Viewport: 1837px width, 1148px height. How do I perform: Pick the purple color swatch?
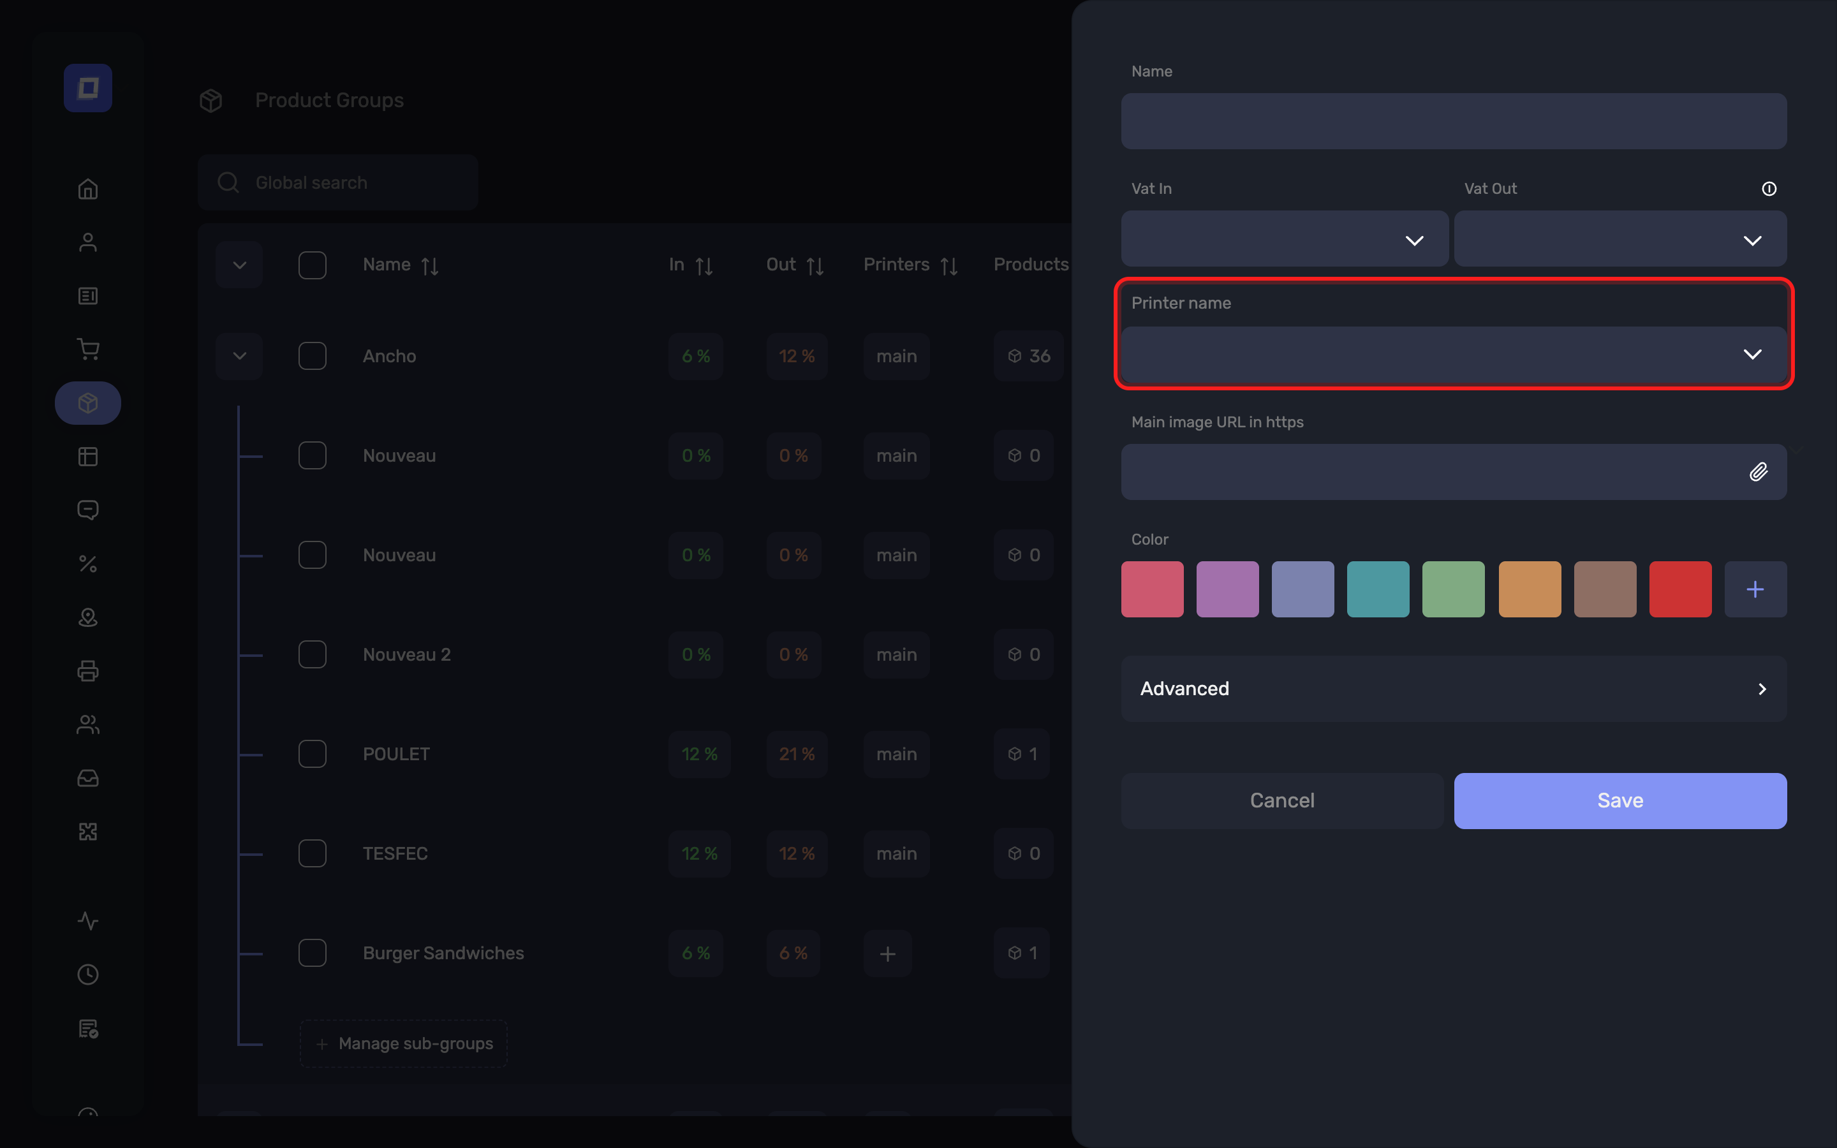click(1227, 589)
